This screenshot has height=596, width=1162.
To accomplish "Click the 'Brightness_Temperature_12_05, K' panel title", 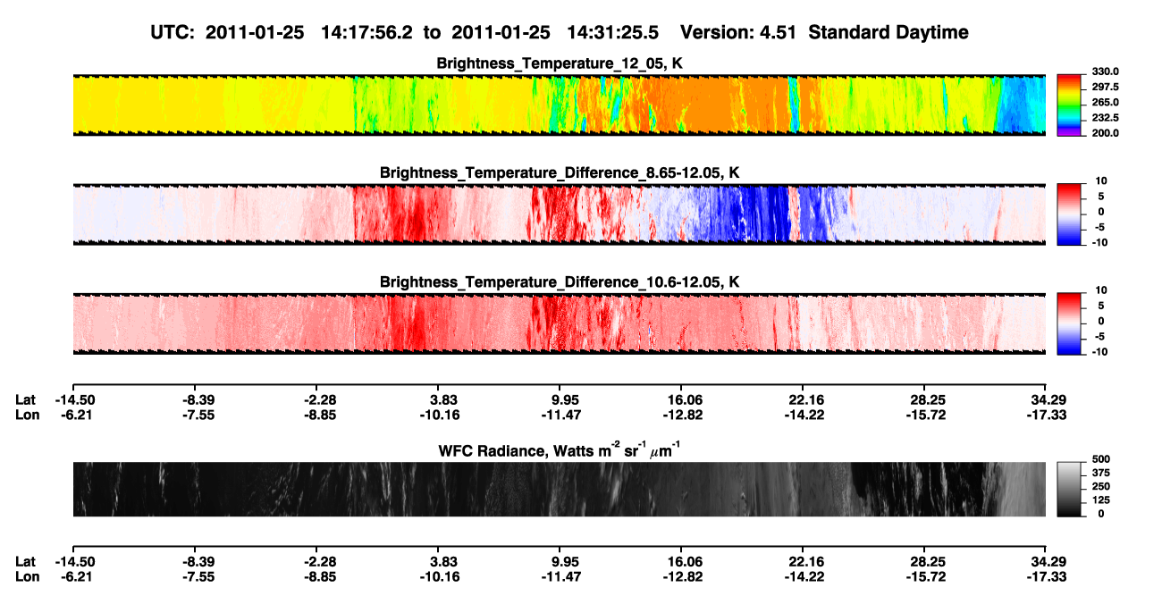I will (x=560, y=63).
